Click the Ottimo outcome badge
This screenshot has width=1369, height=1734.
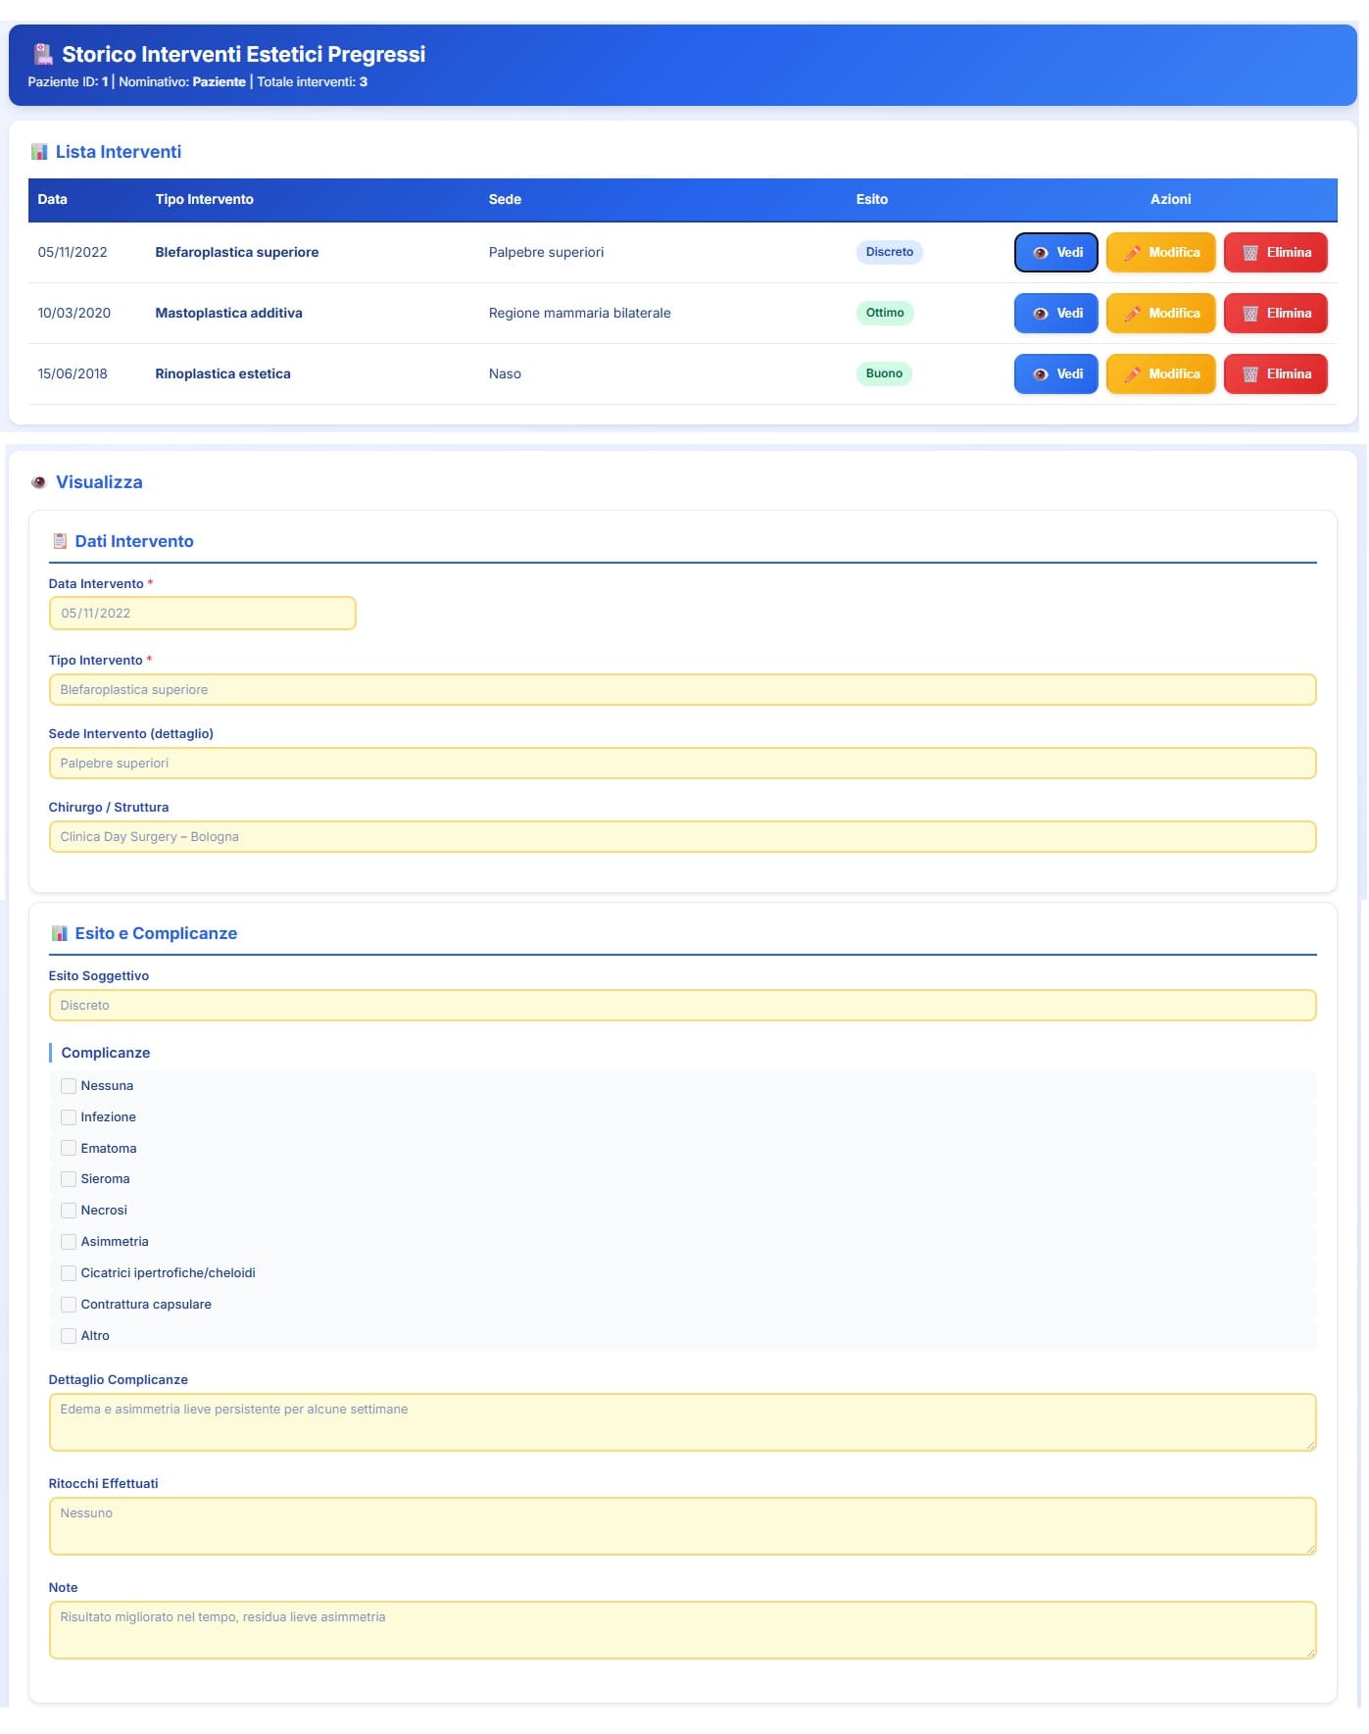(x=884, y=314)
